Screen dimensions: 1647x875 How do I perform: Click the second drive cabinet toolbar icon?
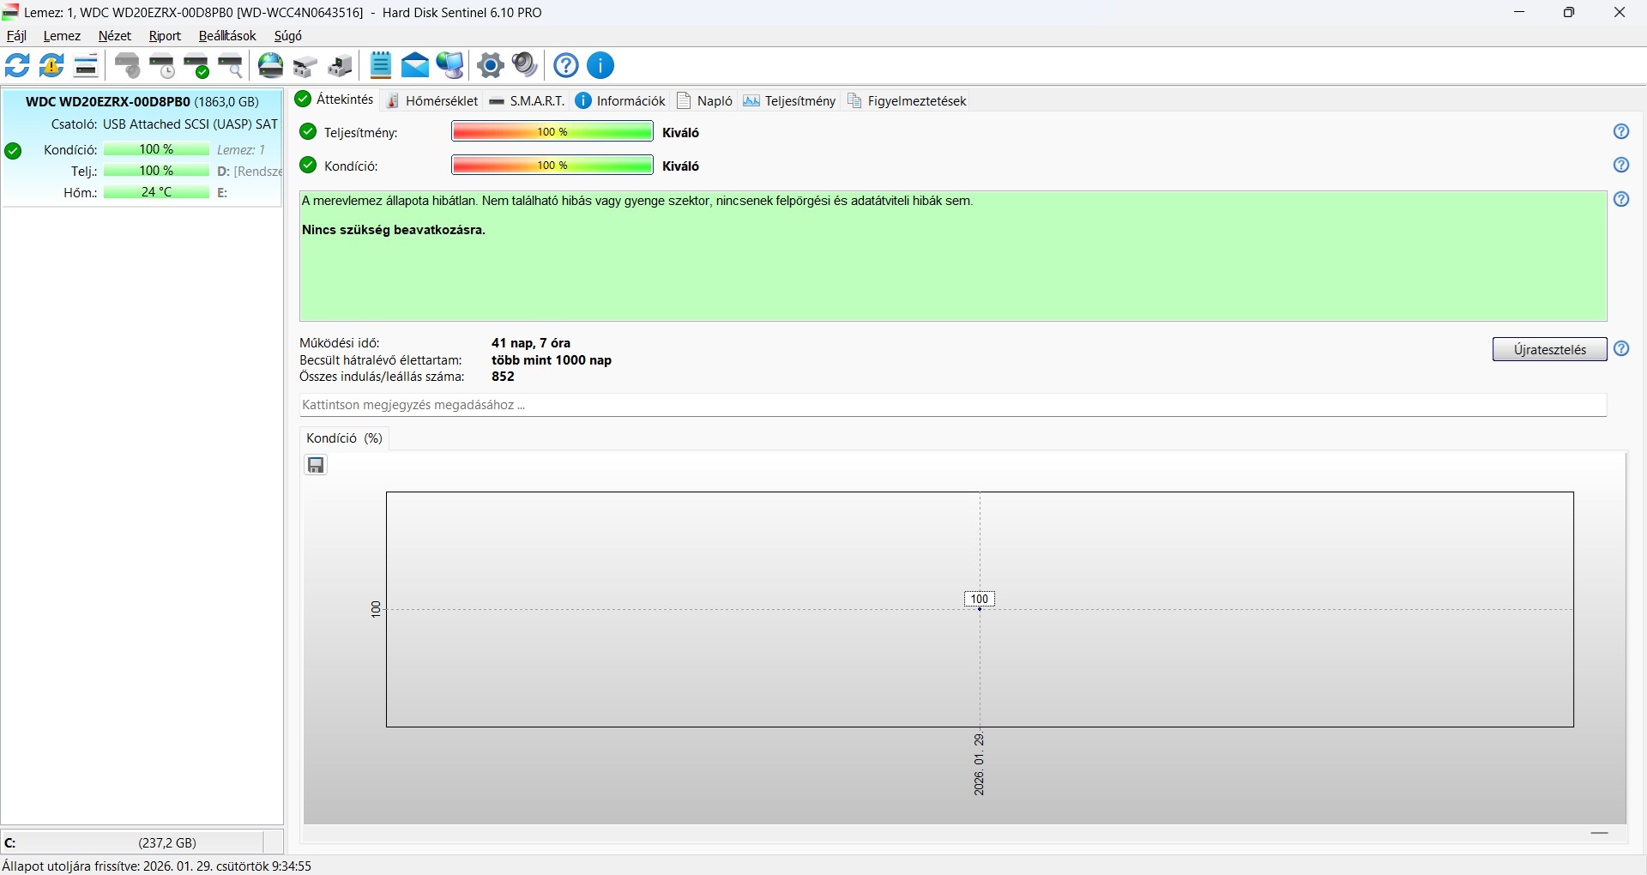coord(341,66)
